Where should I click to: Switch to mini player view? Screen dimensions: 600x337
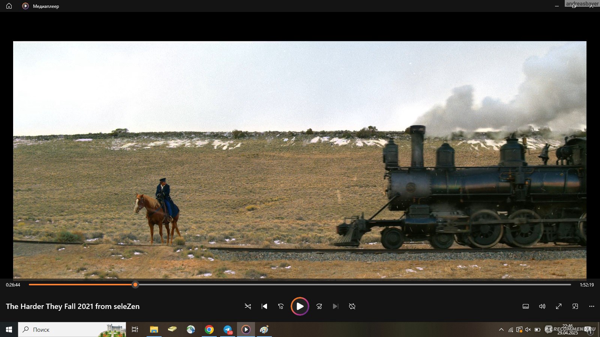pyautogui.click(x=575, y=306)
